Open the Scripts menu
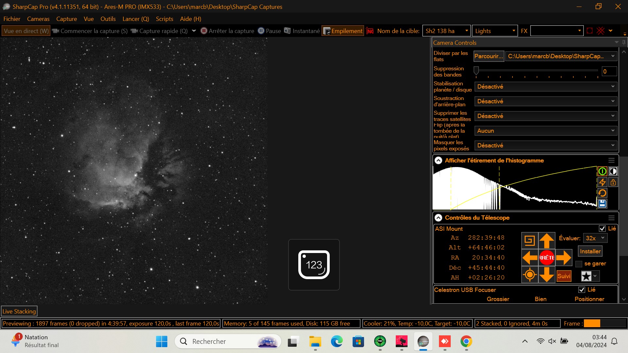Image resolution: width=628 pixels, height=353 pixels. click(165, 19)
